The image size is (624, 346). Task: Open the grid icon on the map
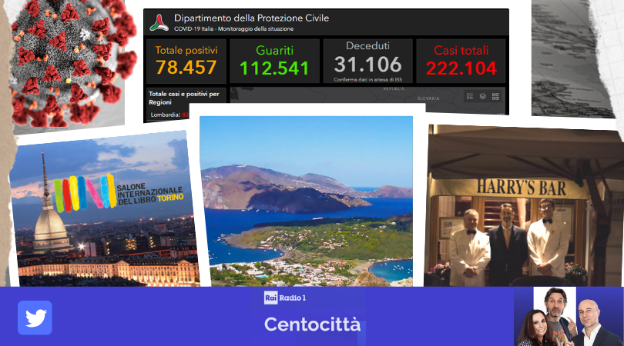coord(495,96)
